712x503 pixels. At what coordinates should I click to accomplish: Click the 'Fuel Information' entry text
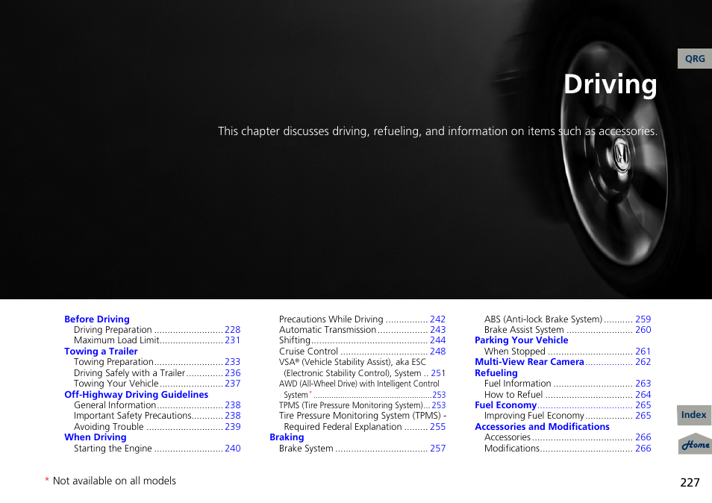coord(517,384)
